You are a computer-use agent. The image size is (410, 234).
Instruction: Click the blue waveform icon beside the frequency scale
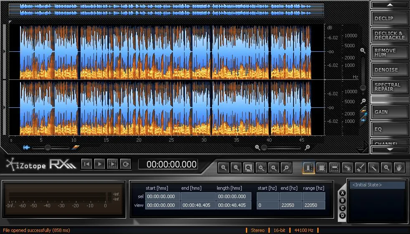[x=363, y=120]
